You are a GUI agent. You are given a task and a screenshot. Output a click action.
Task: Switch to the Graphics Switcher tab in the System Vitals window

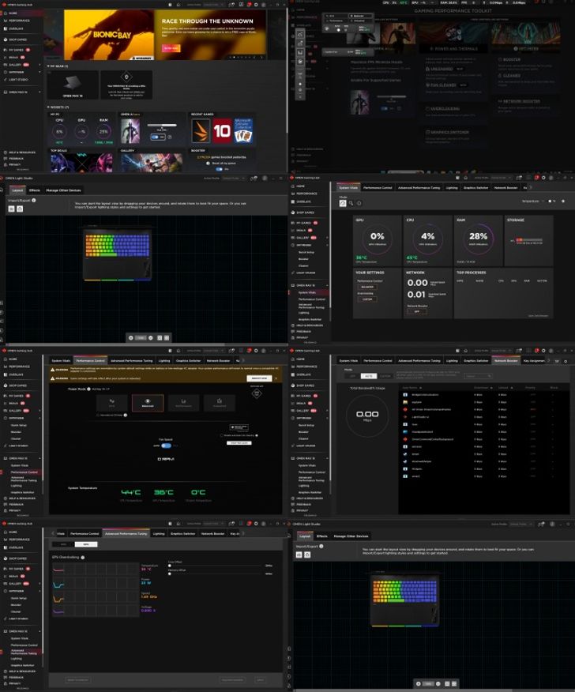475,188
